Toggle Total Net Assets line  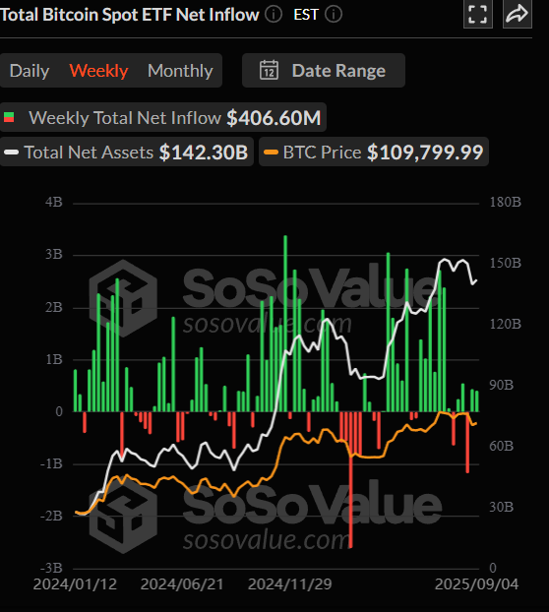pyautogui.click(x=126, y=152)
